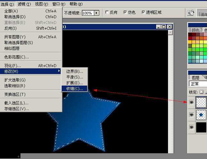Hide the star layer via eye icon
The image size is (207, 159).
pyautogui.click(x=191, y=115)
